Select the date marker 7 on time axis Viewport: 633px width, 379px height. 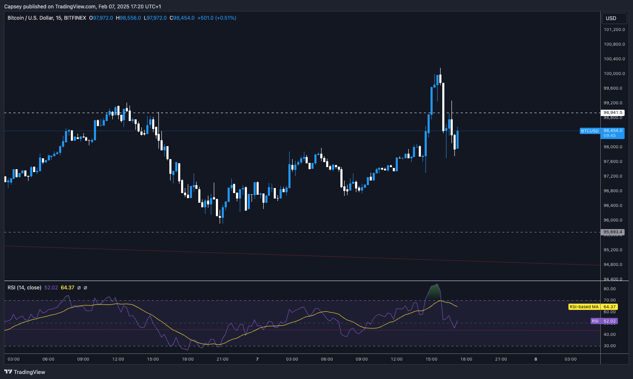(x=257, y=359)
